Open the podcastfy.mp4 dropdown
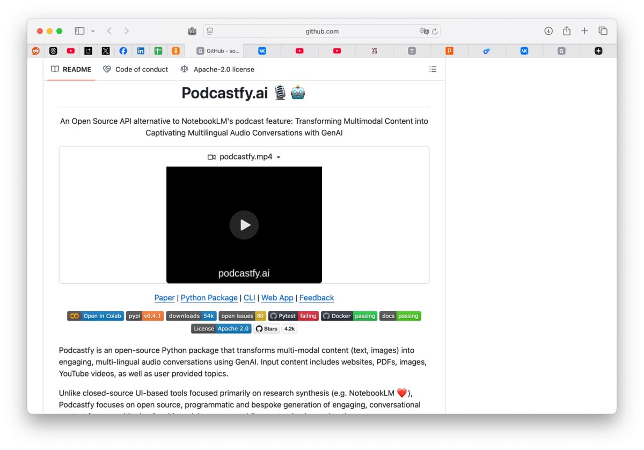 coord(244,157)
